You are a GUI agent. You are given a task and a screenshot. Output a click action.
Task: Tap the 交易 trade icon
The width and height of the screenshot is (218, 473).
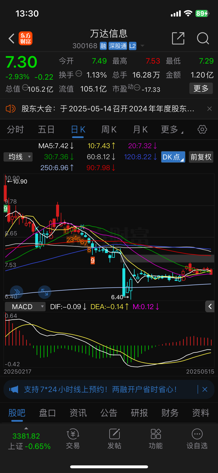(x=73, y=439)
